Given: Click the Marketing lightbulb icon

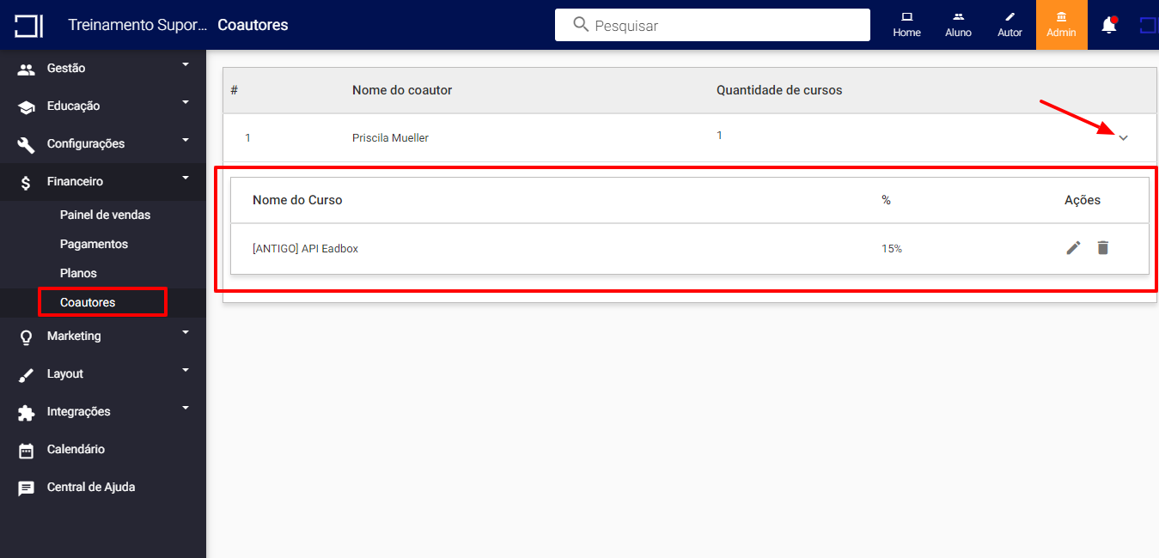Looking at the screenshot, I should tap(27, 337).
